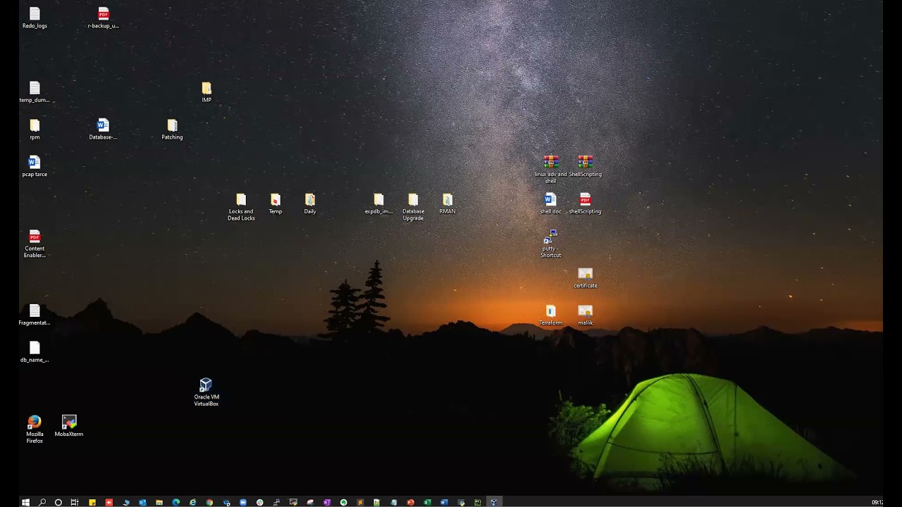
Task: Open PowerPoint from the taskbar
Action: (410, 502)
